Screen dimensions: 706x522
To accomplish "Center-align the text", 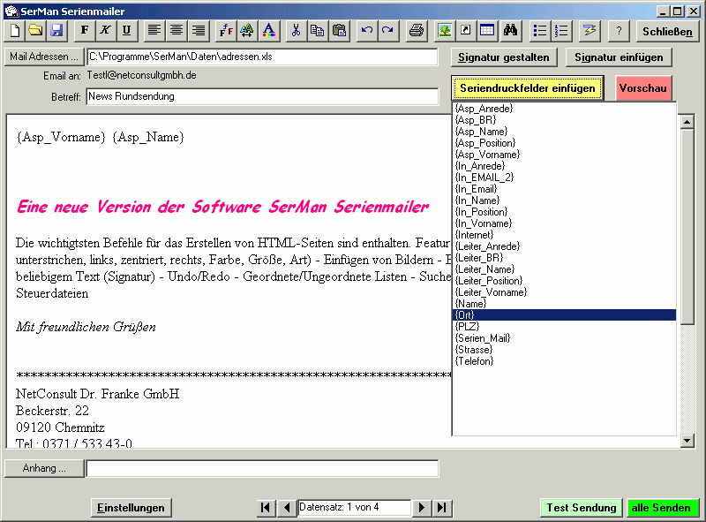I will click(x=176, y=31).
